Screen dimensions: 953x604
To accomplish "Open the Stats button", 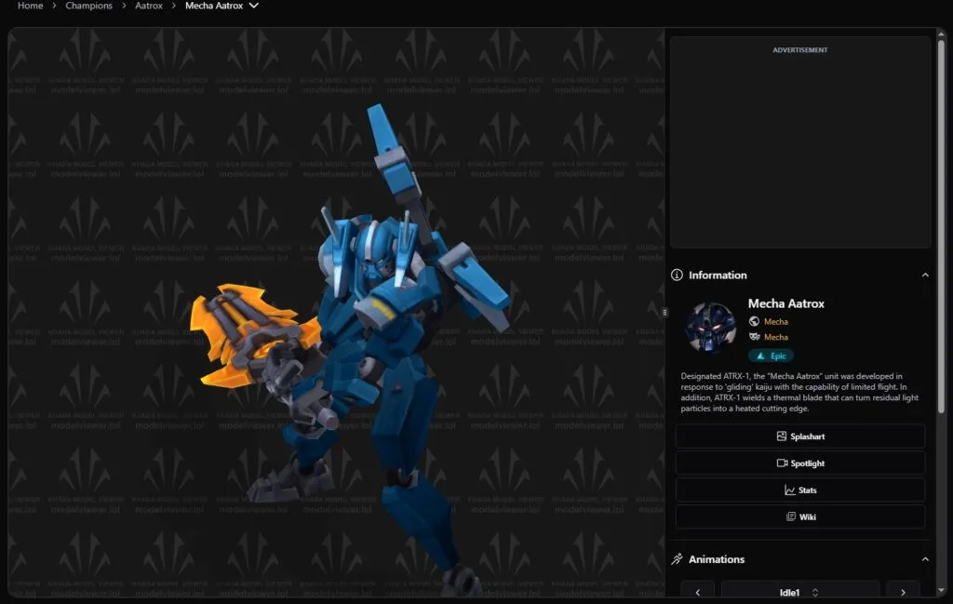I will (799, 490).
